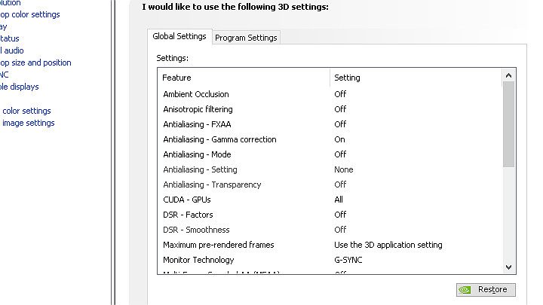Click the Restore button
Screen dimensions: 543x305
[486, 290]
